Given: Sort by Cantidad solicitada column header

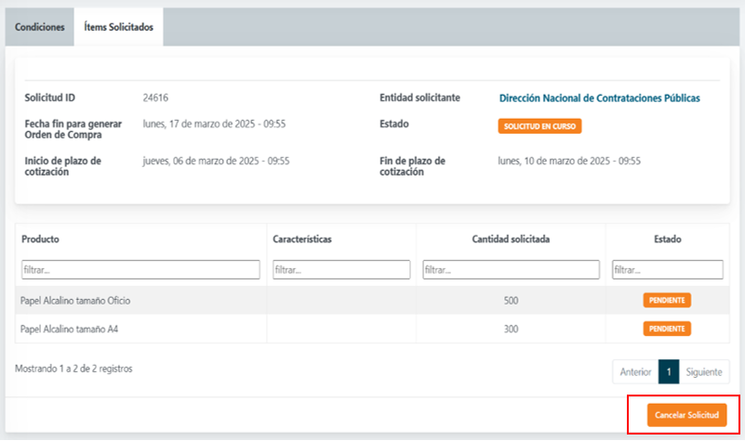Looking at the screenshot, I should point(511,239).
